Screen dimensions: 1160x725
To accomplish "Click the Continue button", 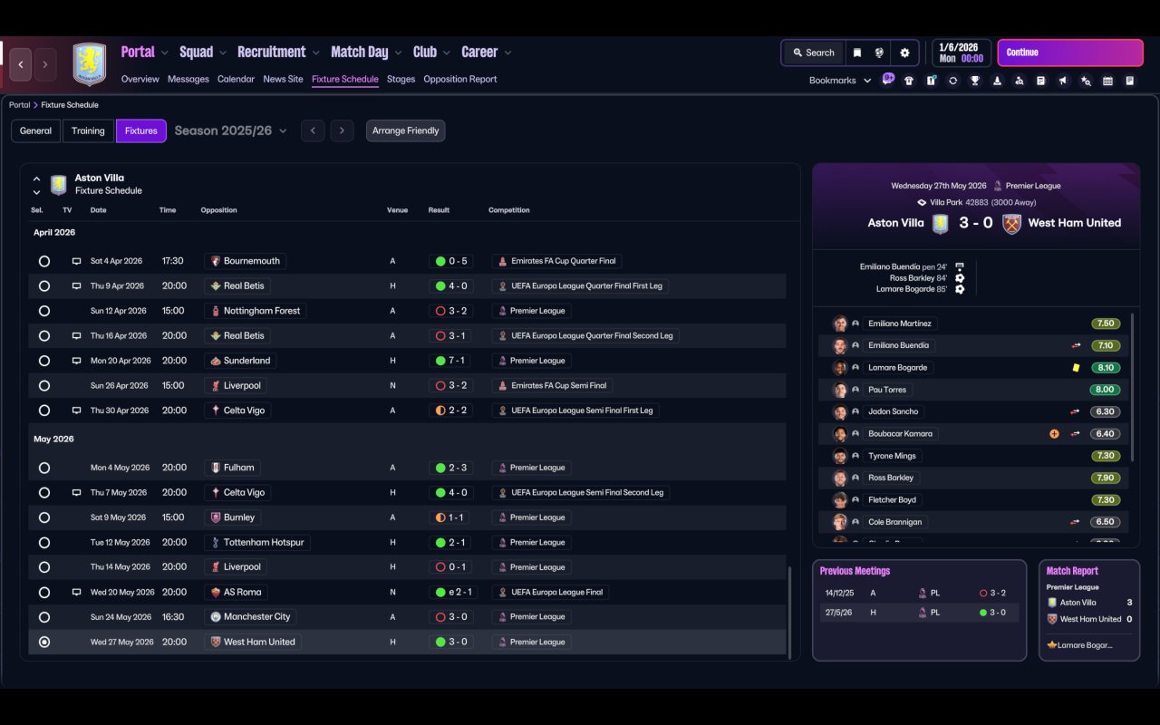I will click(1070, 53).
